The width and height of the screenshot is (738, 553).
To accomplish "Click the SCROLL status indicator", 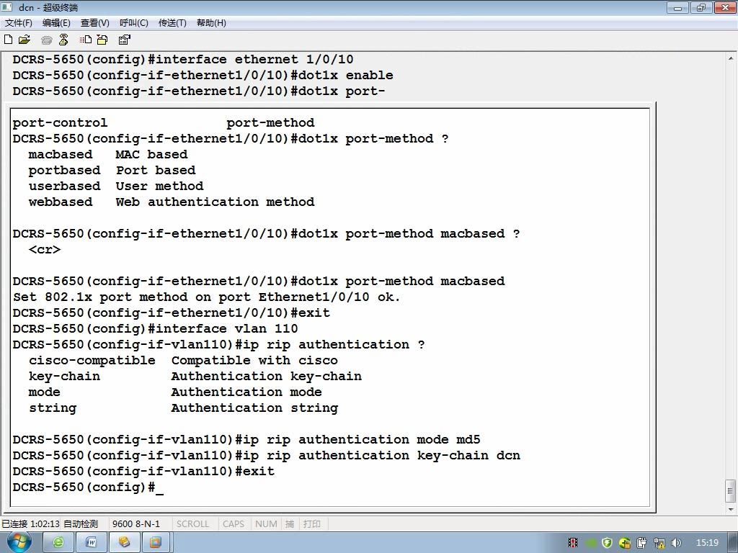I will click(192, 524).
